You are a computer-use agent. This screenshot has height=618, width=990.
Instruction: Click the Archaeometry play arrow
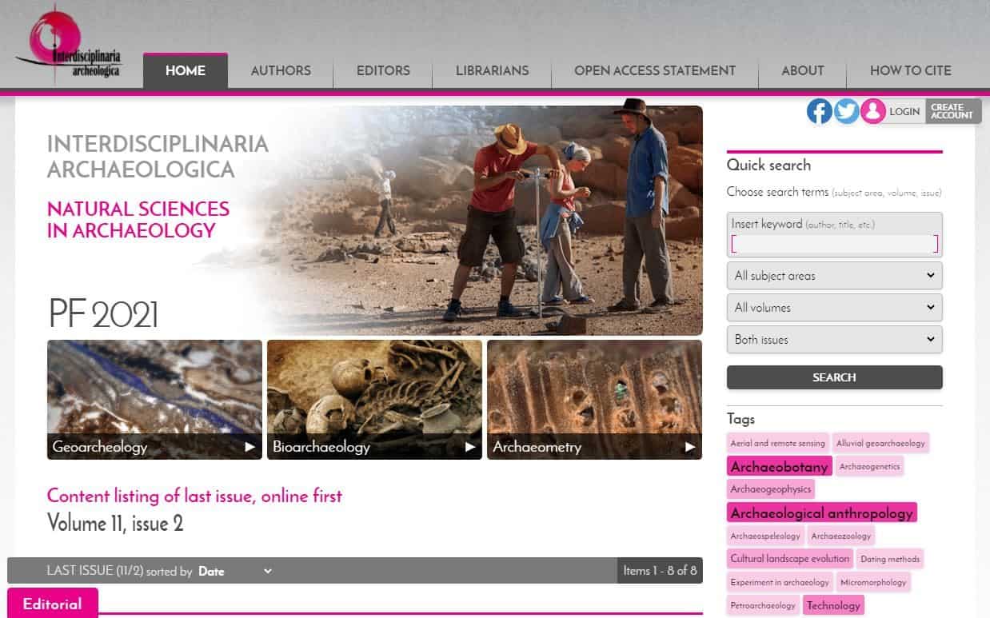(689, 447)
